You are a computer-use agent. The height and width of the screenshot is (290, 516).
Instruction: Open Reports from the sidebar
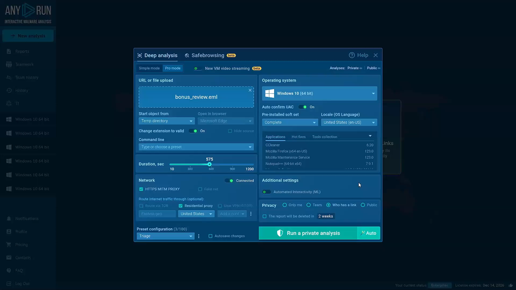pyautogui.click(x=21, y=51)
